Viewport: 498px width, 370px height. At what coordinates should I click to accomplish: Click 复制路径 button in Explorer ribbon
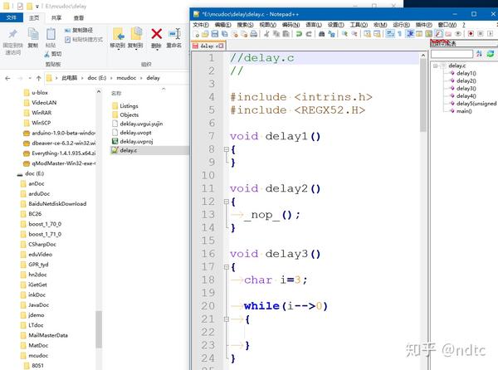pyautogui.click(x=79, y=30)
